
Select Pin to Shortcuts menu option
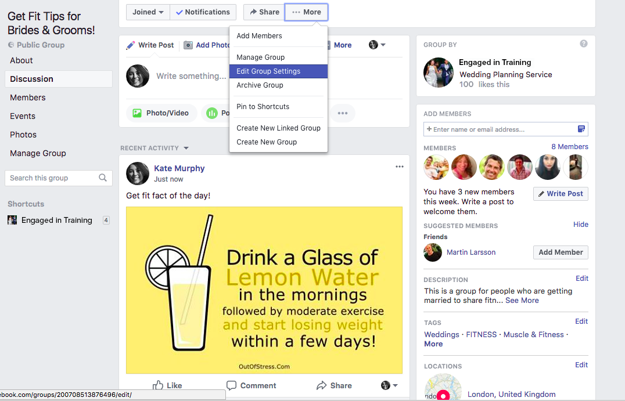coord(263,107)
